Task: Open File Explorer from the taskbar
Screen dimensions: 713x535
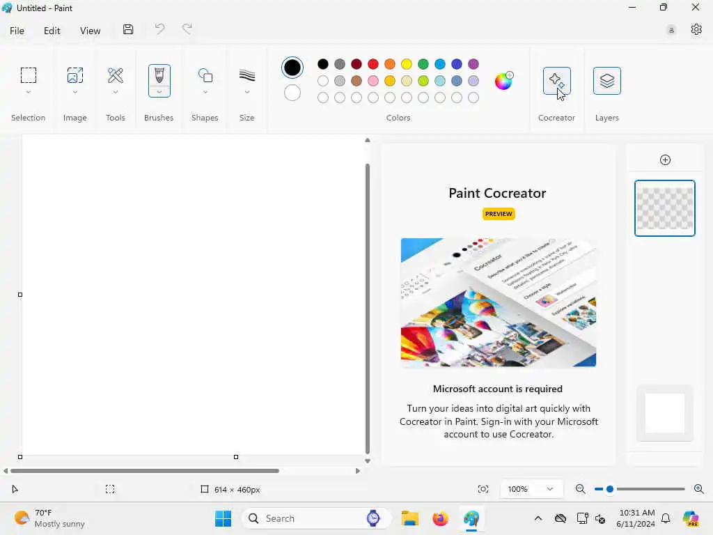Action: coord(409,518)
